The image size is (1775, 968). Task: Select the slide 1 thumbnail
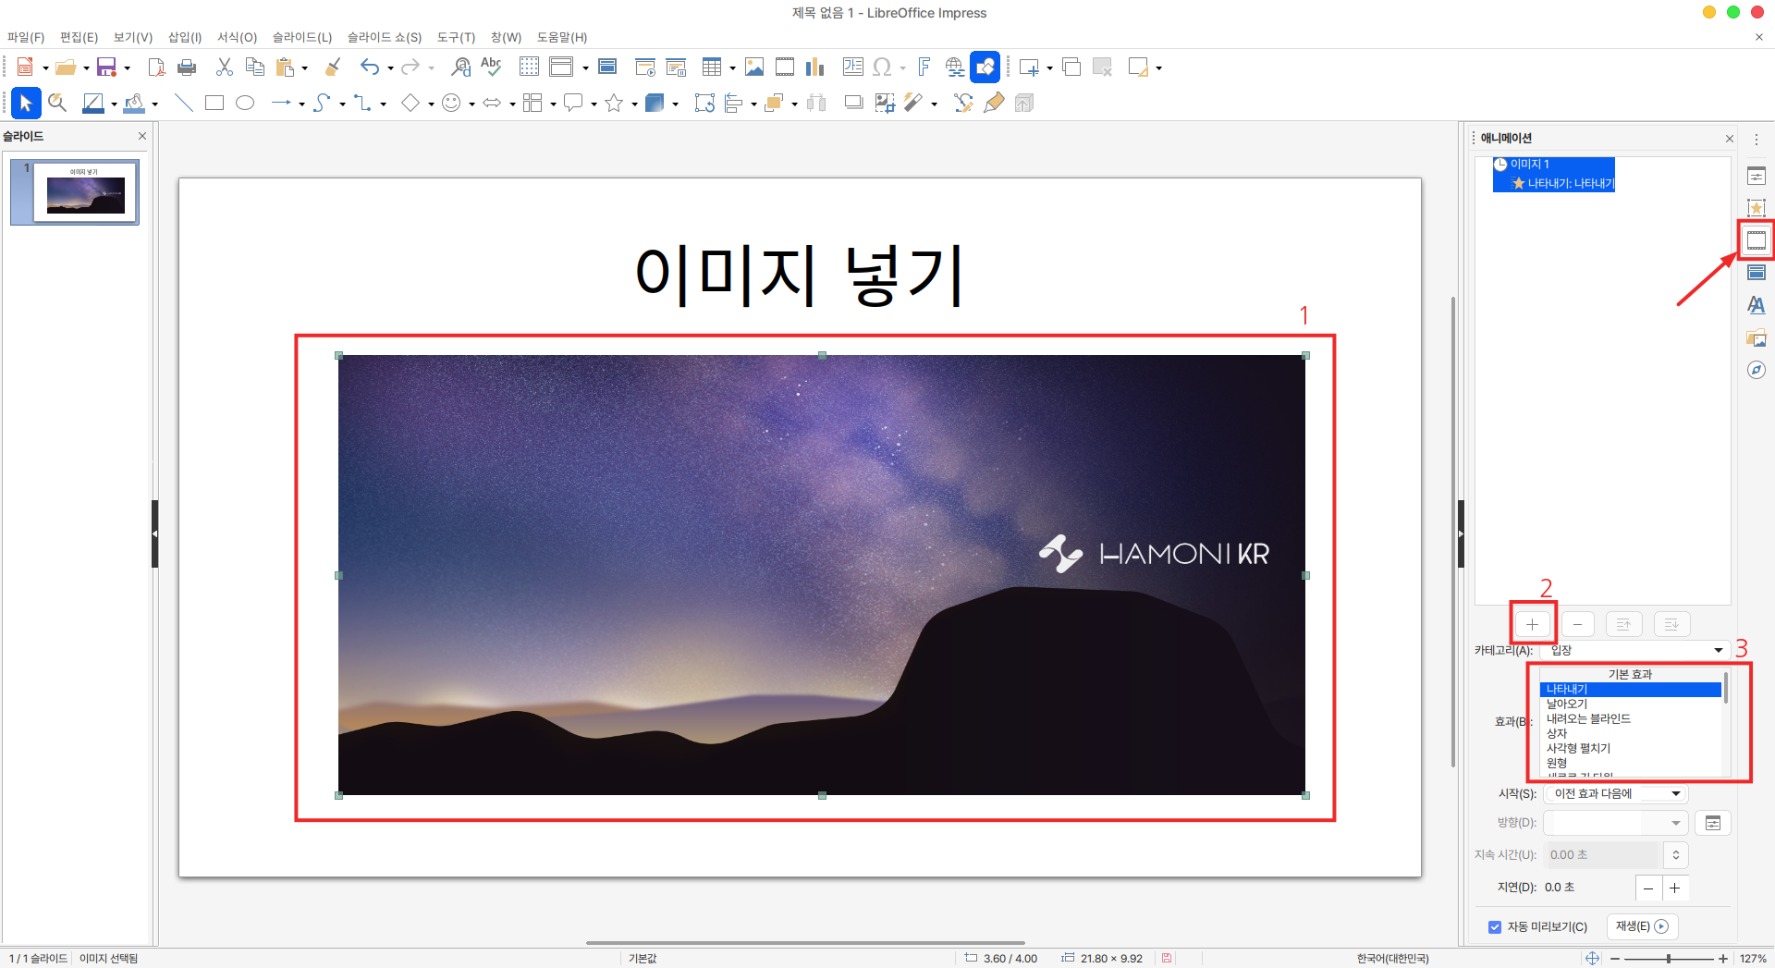(85, 192)
